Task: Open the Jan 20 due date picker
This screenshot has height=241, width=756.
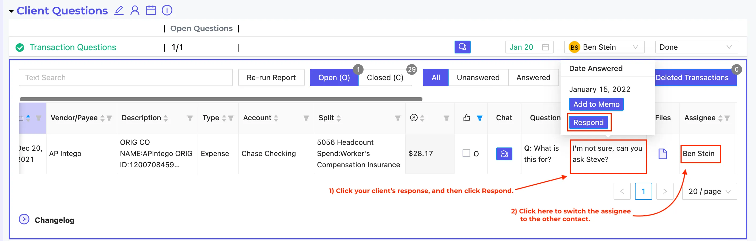Action: (529, 47)
